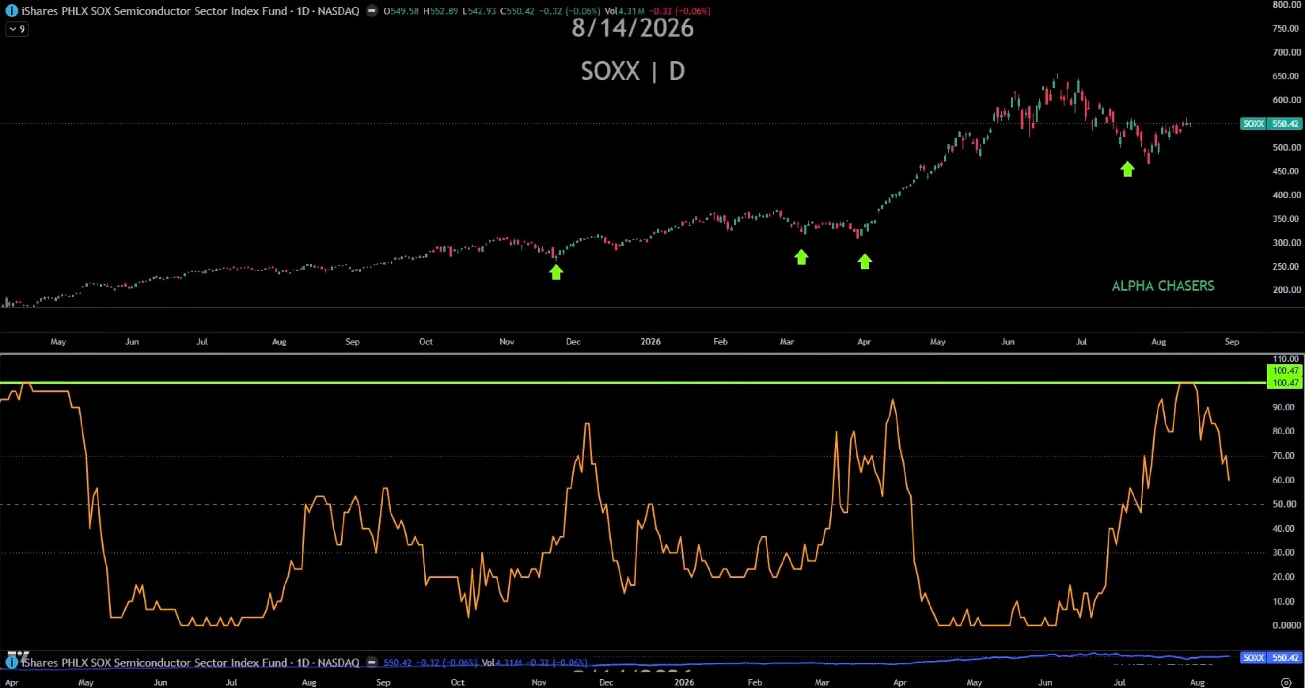Click the 650.00 price scale label

[x=1287, y=76]
